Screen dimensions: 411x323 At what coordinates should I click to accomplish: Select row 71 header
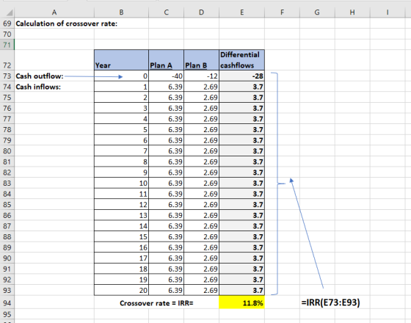coord(7,45)
